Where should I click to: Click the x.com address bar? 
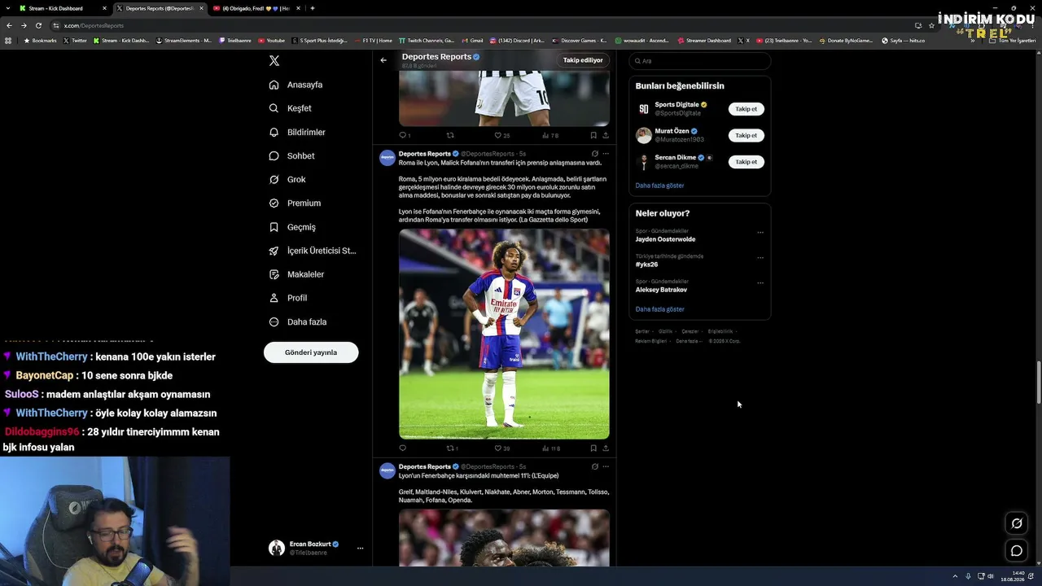[480, 25]
